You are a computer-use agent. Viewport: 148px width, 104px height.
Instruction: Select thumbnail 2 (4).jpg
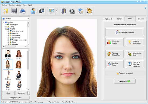click(x=19, y=75)
